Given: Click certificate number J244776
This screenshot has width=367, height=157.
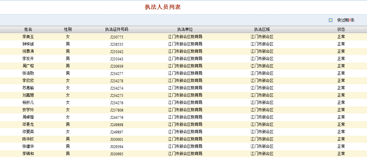Looking at the screenshot, I should [117, 117].
